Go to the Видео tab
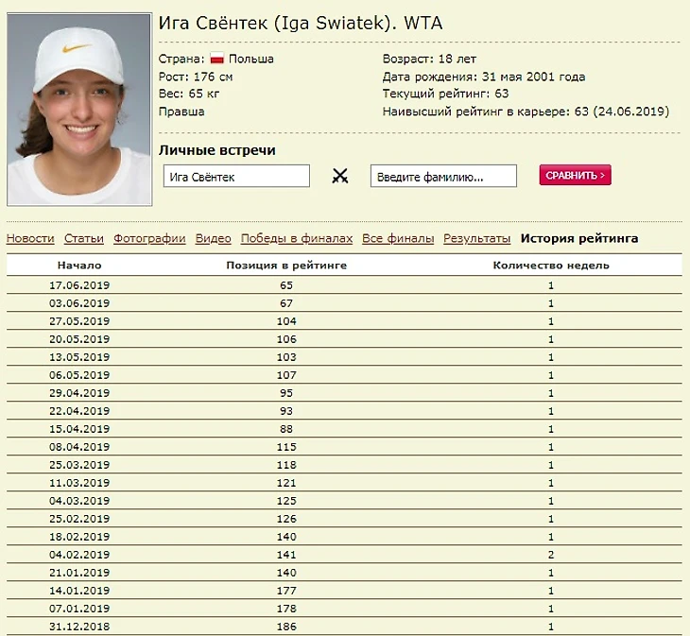The height and width of the screenshot is (636, 690). [x=213, y=239]
